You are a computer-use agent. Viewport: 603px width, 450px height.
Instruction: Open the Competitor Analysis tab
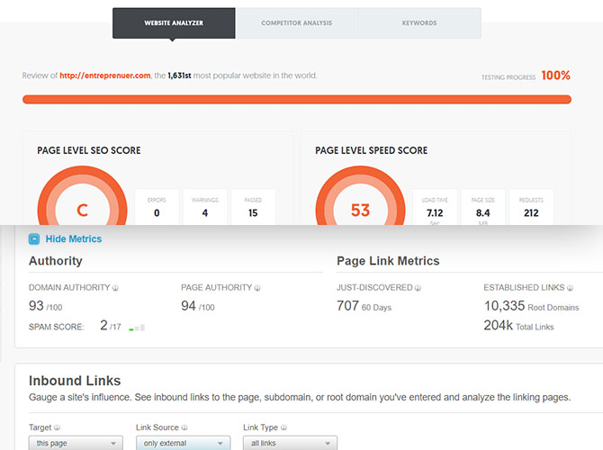(296, 23)
